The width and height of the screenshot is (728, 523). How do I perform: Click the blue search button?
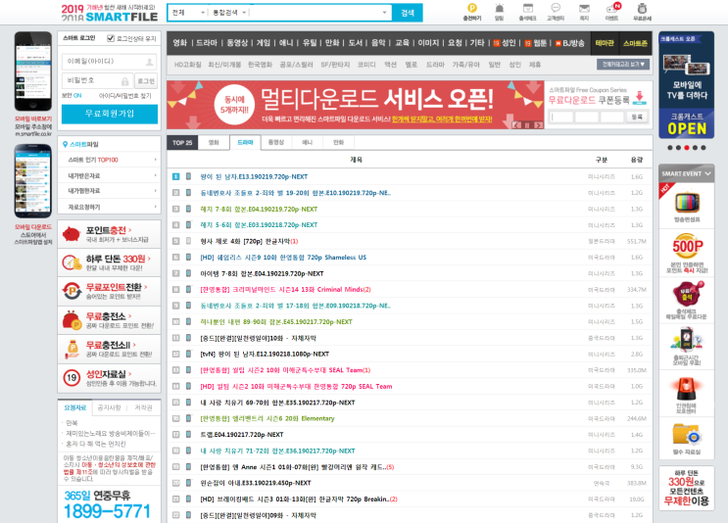coord(408,13)
